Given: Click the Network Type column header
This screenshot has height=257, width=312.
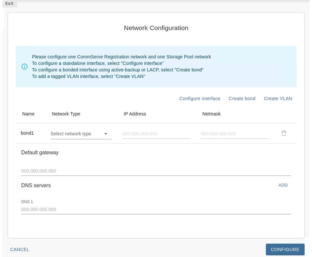Looking at the screenshot, I should [x=66, y=114].
